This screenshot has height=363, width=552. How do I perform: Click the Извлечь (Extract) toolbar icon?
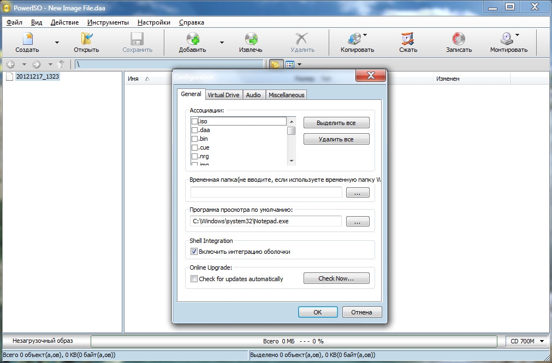(x=251, y=38)
